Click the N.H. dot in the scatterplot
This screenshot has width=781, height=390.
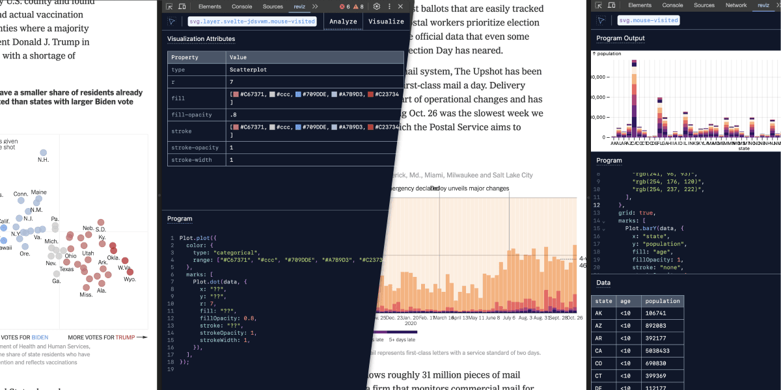[43, 151]
